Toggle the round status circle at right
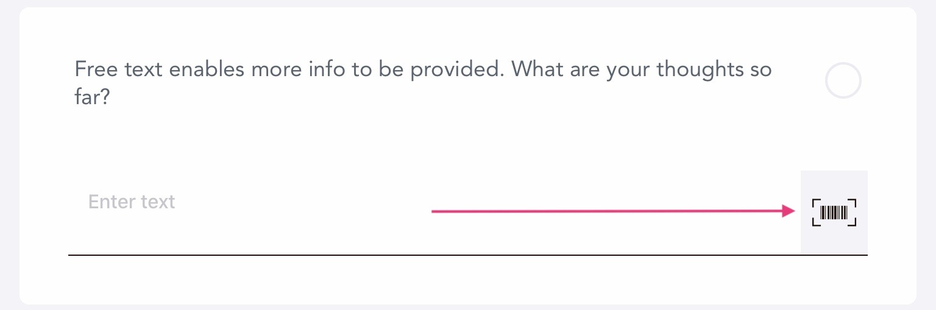Screen dimensions: 936x310 (843, 80)
